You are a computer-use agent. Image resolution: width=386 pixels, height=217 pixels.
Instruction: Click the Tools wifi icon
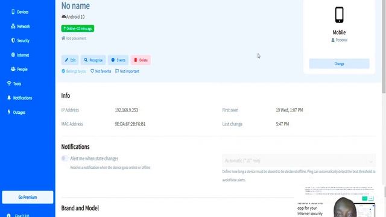point(9,83)
